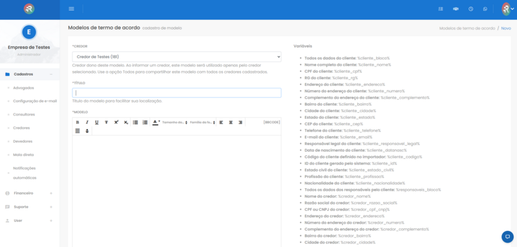Select the %credor_razao_social% variable text
This screenshot has height=247, width=517.
tap(374, 203)
